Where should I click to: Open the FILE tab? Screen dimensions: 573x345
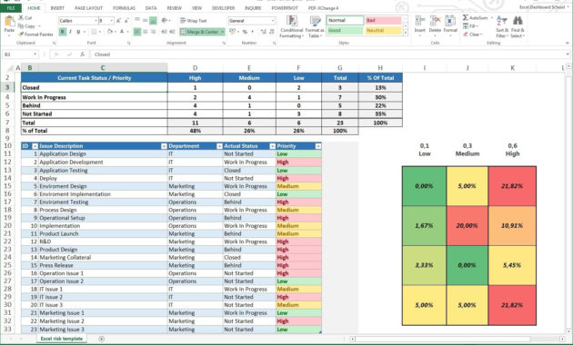tap(11, 7)
